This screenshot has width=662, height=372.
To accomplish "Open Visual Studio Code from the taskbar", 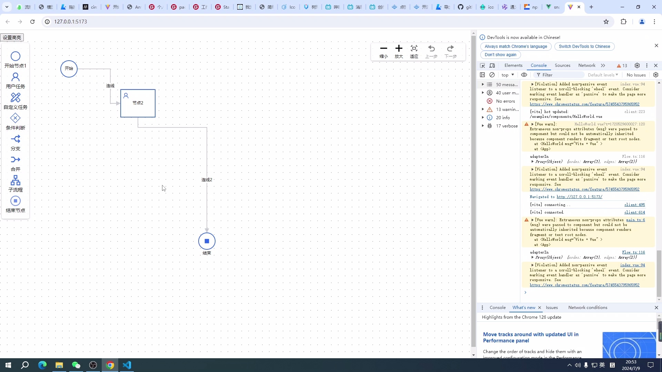I will [127, 365].
